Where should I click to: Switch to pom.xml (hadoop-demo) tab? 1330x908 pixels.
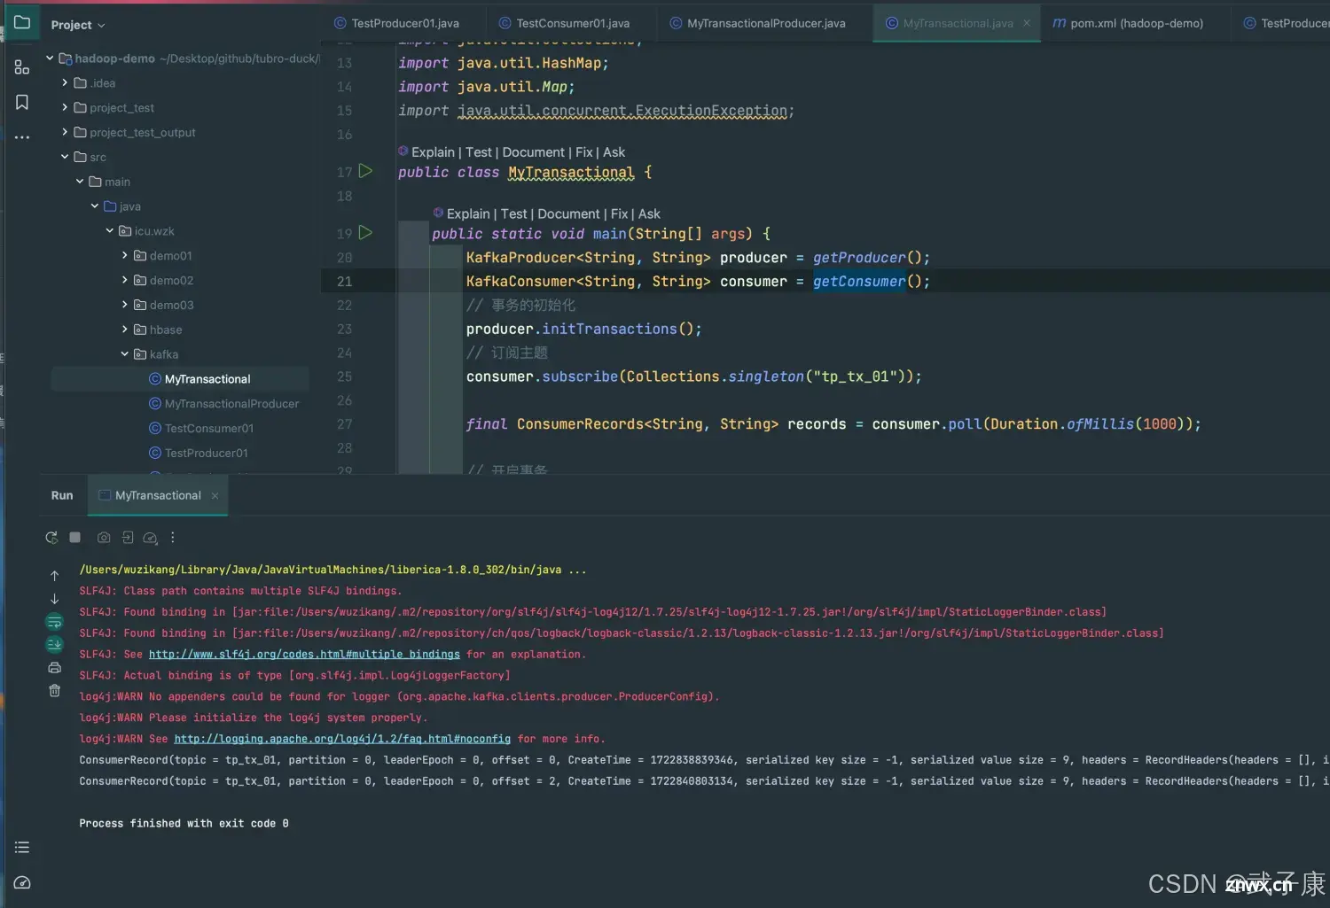pyautogui.click(x=1128, y=23)
